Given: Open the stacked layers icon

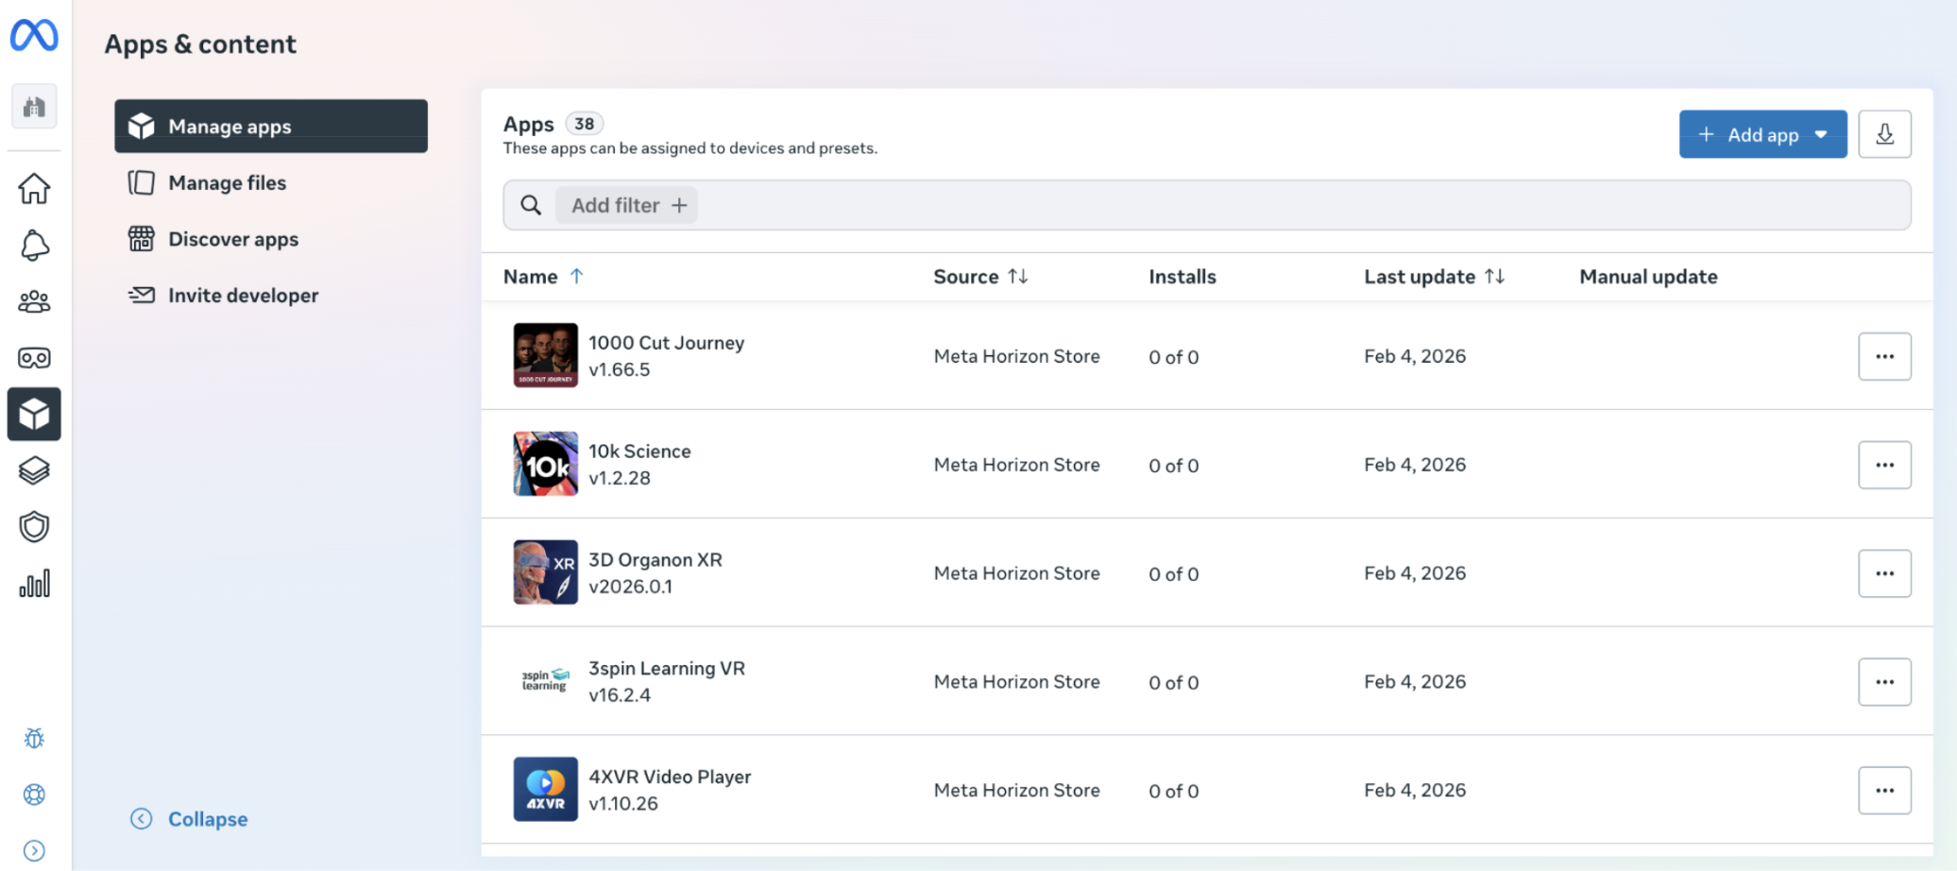Looking at the screenshot, I should tap(34, 470).
